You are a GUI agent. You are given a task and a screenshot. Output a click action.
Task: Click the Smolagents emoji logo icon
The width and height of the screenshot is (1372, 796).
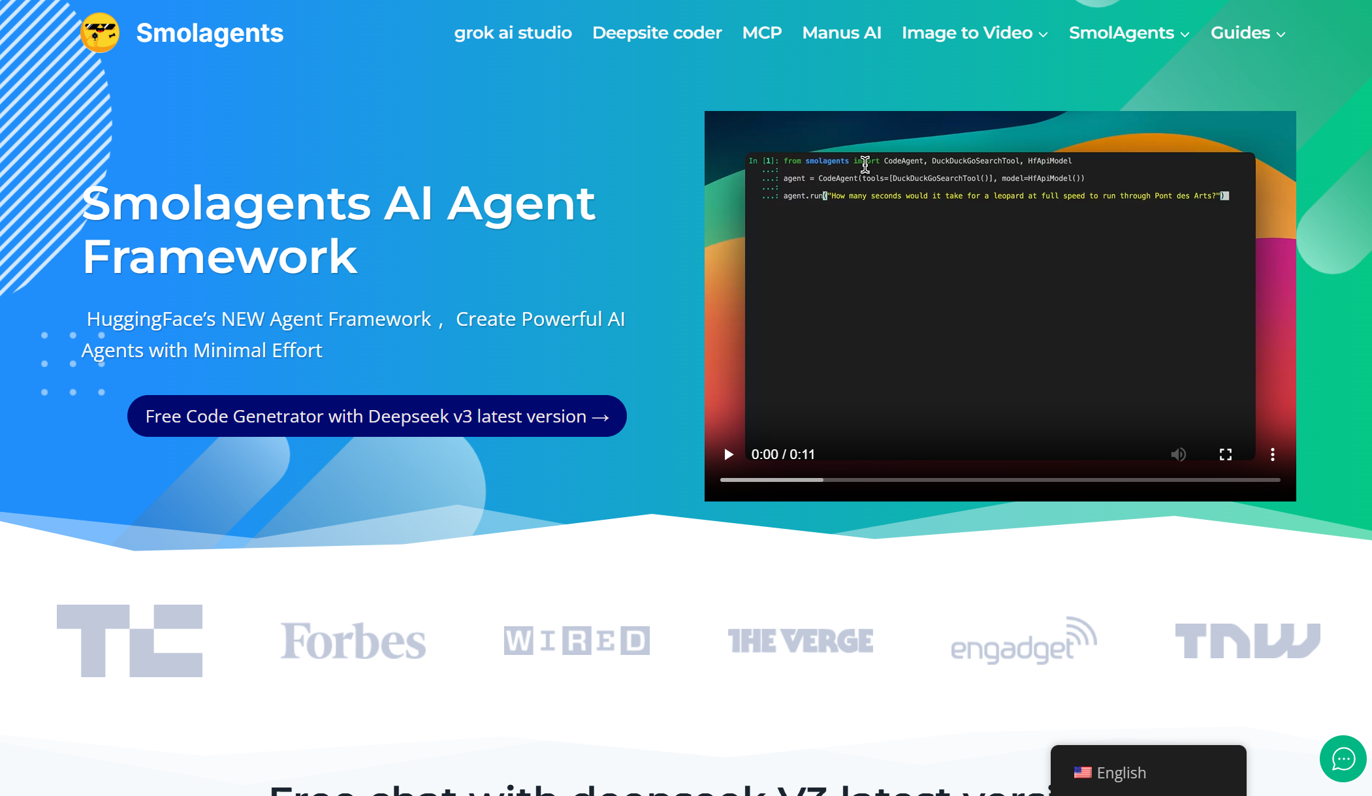(100, 33)
